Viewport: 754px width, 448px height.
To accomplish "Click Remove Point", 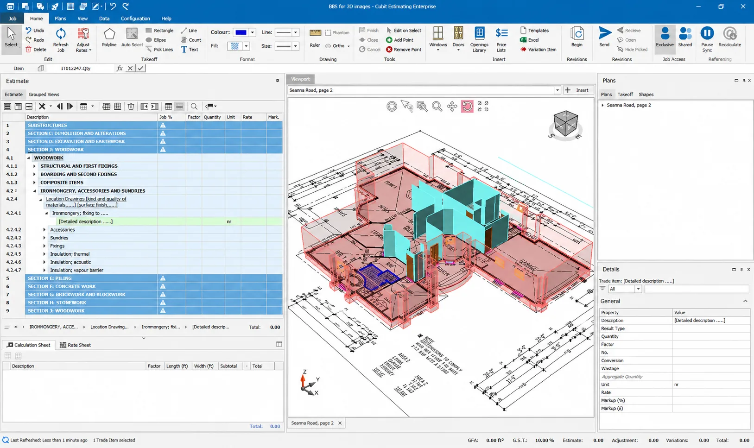I will (x=404, y=50).
